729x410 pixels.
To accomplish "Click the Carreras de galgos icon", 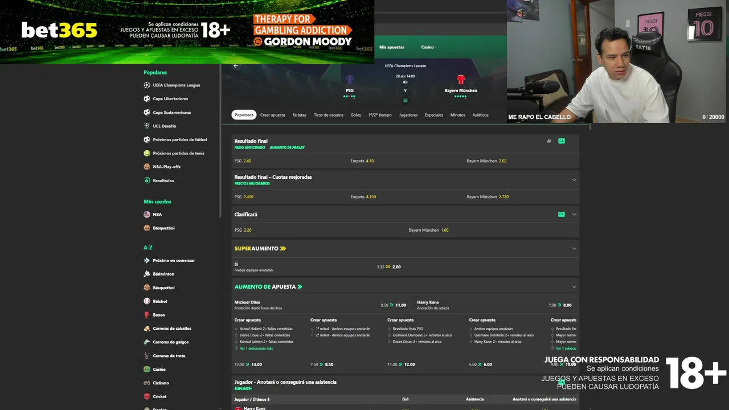I will (147, 342).
